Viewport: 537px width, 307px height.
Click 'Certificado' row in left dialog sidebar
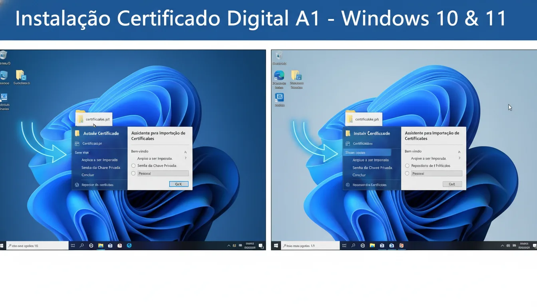pos(92,144)
